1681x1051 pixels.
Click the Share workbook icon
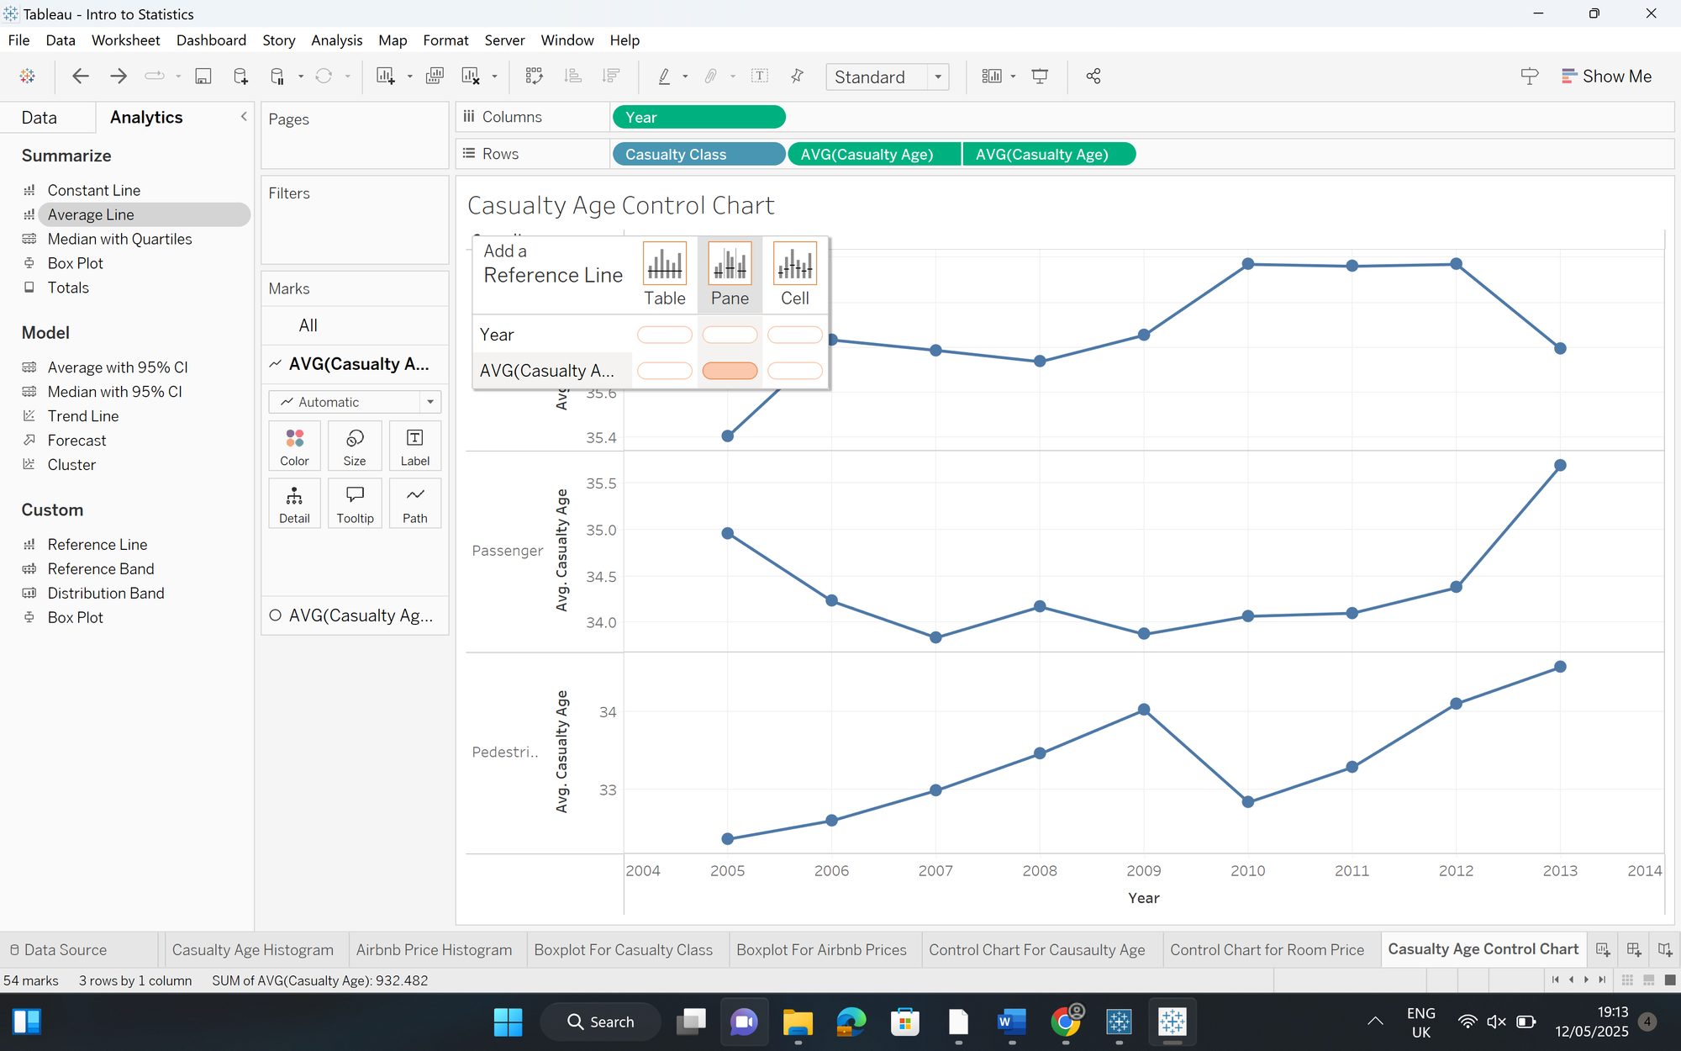point(1093,77)
